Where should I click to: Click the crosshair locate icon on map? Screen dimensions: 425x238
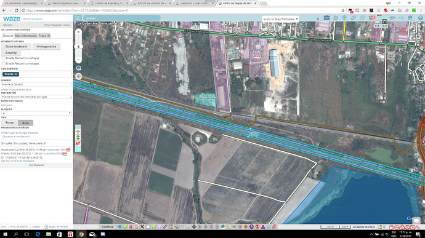(x=79, y=76)
